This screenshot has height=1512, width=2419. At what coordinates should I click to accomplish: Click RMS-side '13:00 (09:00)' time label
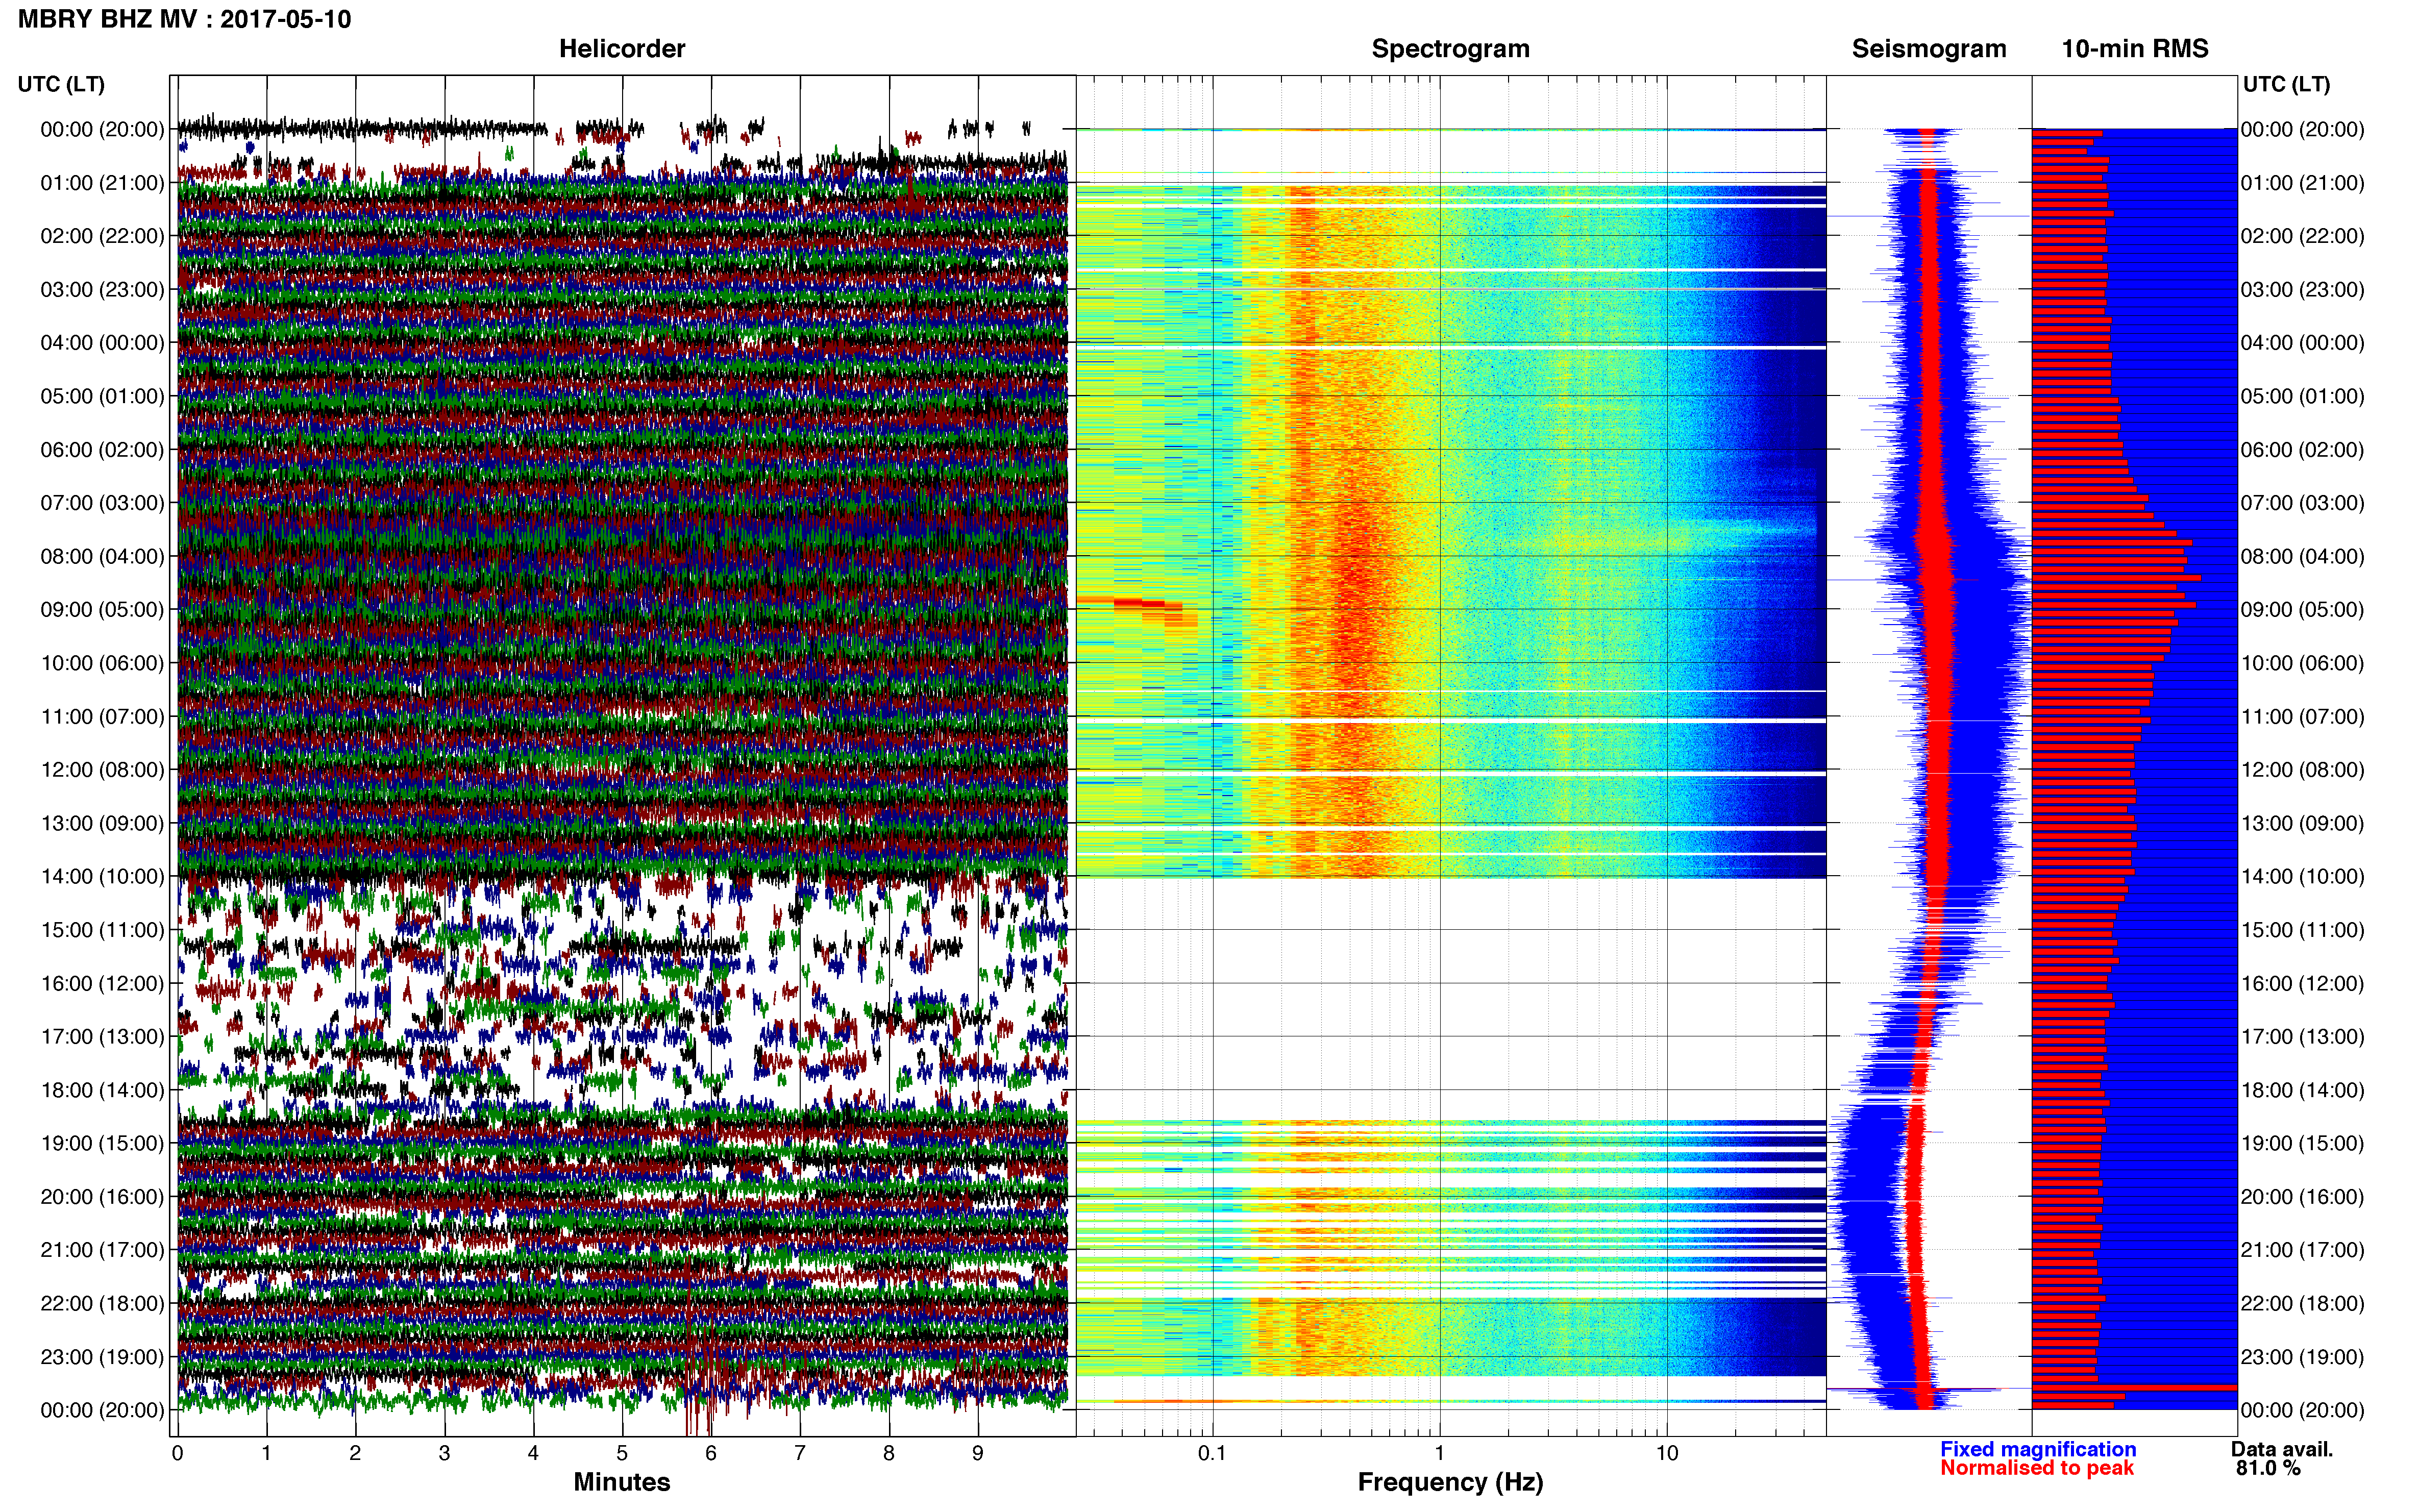[x=2303, y=823]
